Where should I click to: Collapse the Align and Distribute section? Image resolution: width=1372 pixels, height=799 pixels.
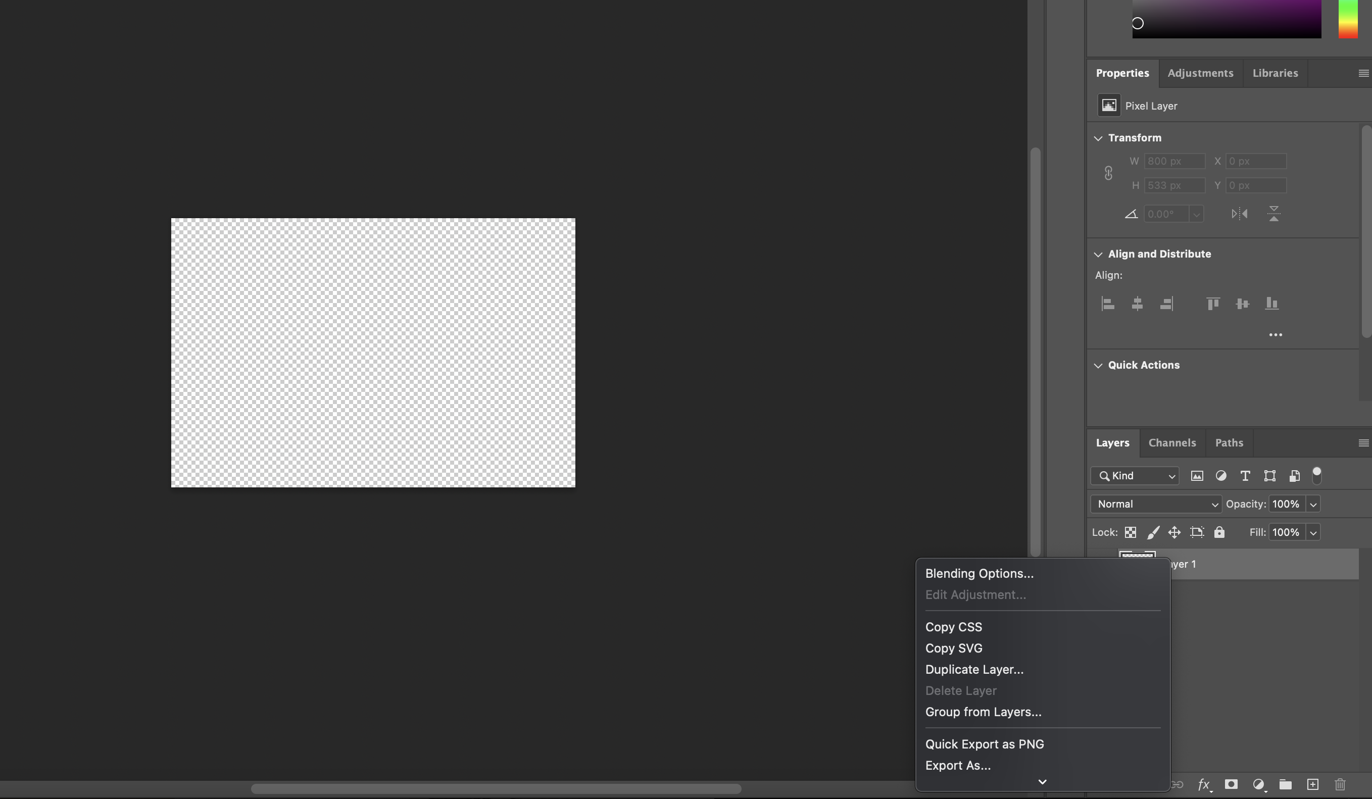tap(1098, 254)
